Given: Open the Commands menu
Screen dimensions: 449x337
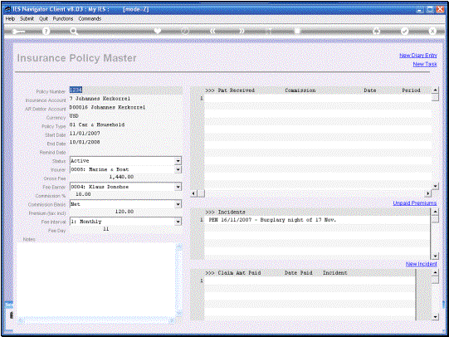Looking at the screenshot, I should (90, 18).
